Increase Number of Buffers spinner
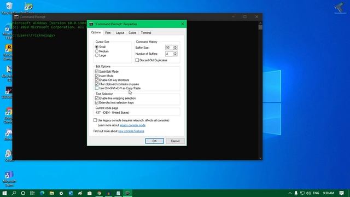This screenshot has height=197, width=350. click(x=175, y=53)
